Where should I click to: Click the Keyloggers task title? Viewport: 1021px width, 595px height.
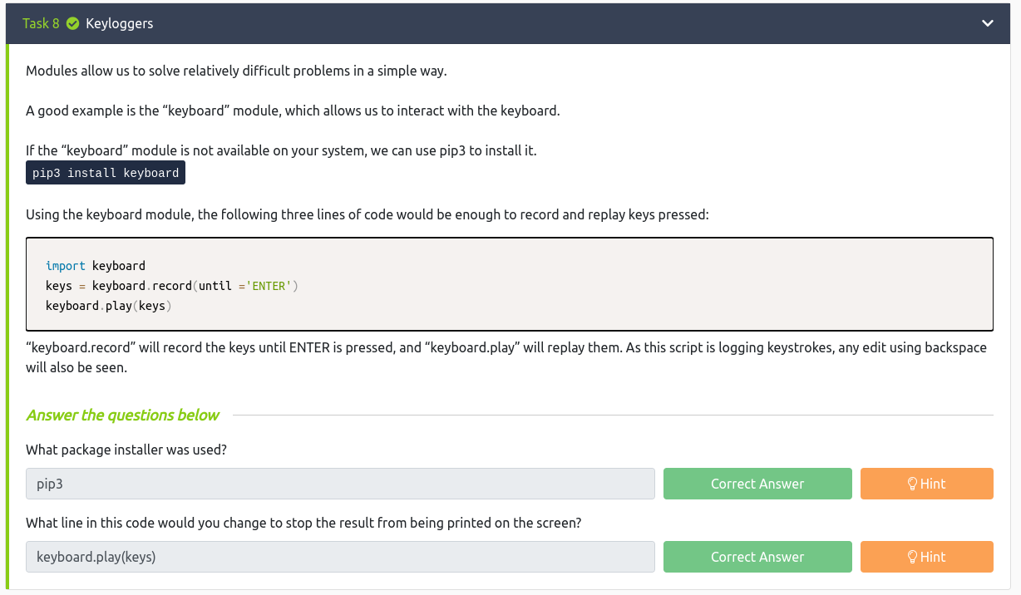click(120, 23)
